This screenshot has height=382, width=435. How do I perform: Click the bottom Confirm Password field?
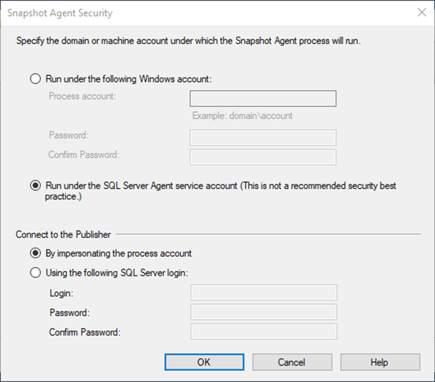[x=264, y=331]
